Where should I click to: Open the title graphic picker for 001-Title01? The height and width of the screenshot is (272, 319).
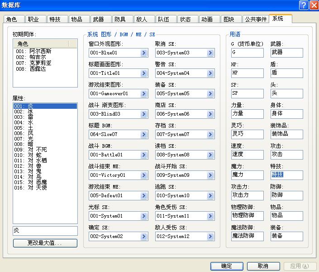143,73
